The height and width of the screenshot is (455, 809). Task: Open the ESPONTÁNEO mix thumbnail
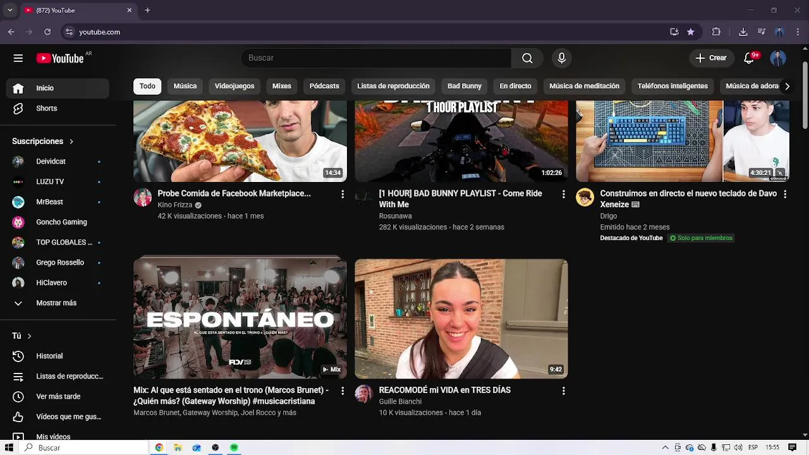tap(240, 317)
